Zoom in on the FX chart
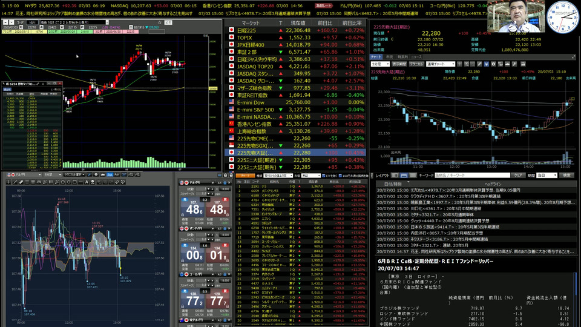Viewport: 581px width, 327px height. [x=131, y=174]
